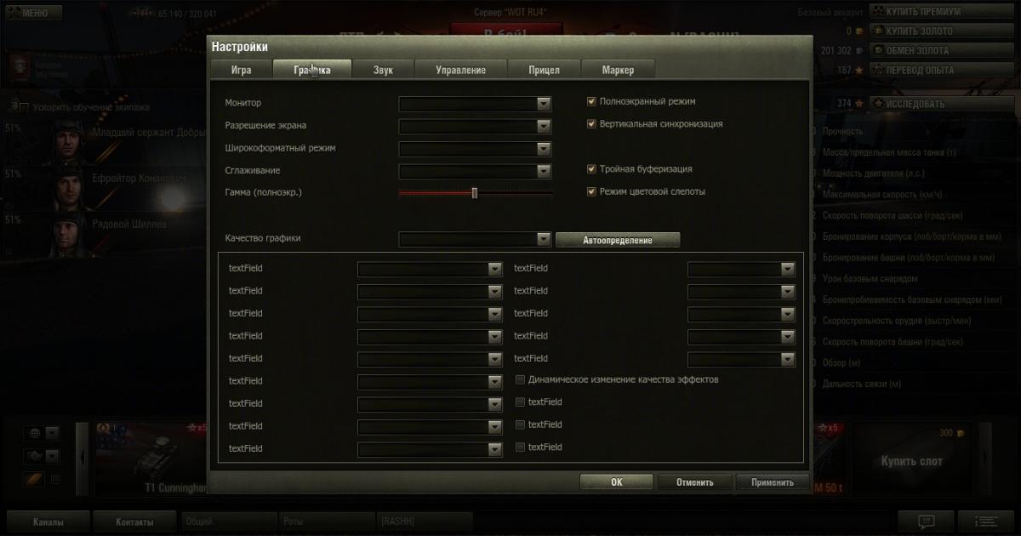Click the orange shell icon in hangar filters
Viewport: 1021px width, 536px height.
point(35,480)
